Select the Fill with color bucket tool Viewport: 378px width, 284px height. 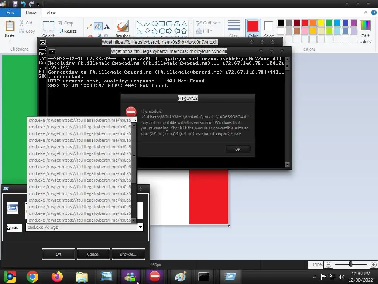tap(98, 26)
